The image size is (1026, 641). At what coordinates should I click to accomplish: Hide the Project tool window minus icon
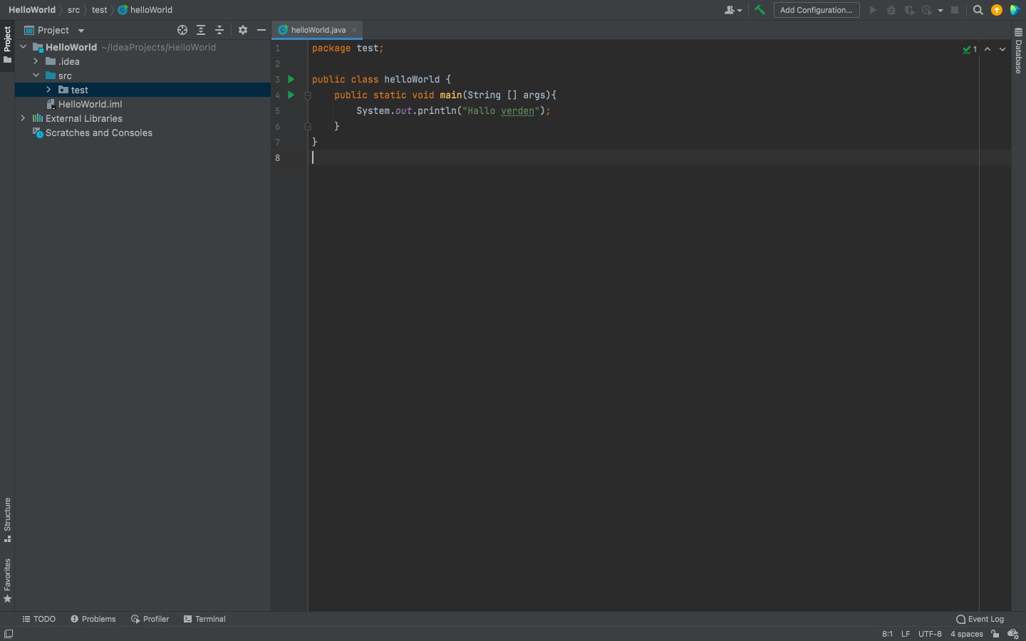[261, 30]
